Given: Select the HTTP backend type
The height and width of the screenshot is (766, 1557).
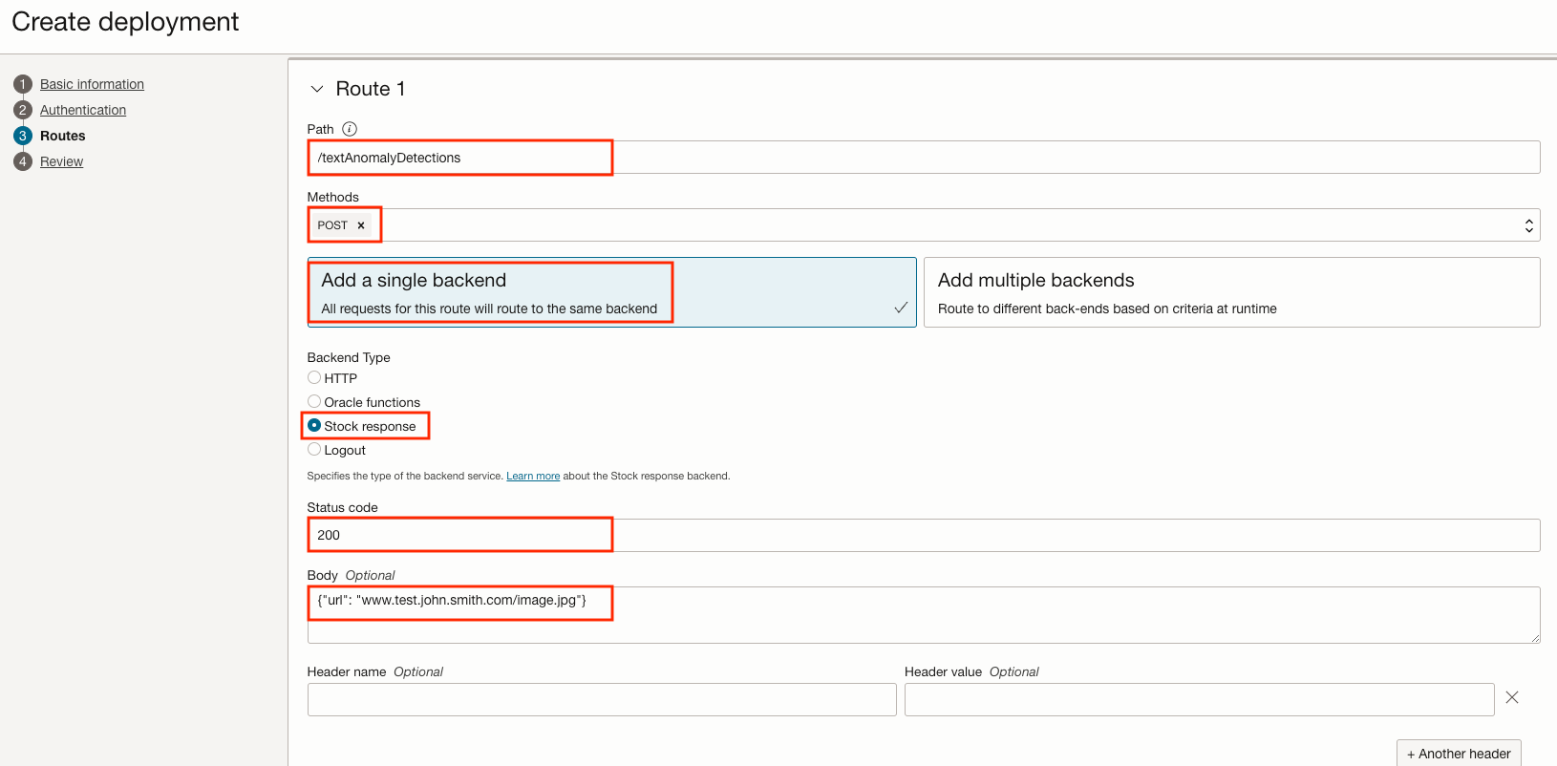Looking at the screenshot, I should [x=314, y=378].
